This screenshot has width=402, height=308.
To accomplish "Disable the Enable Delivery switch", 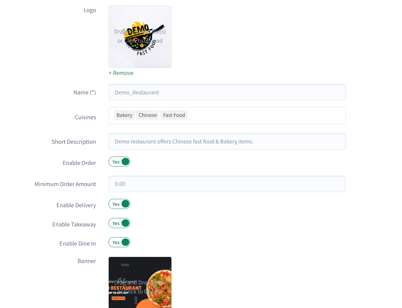I will tap(120, 204).
